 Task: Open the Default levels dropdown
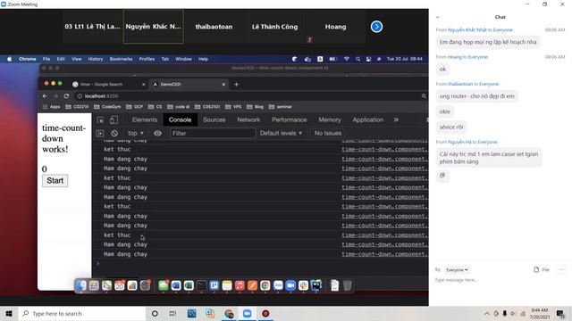pos(281,133)
